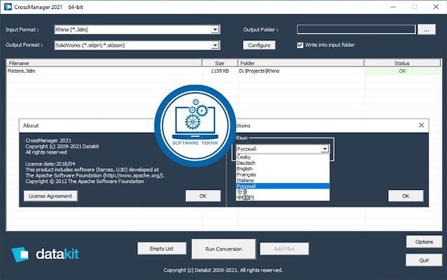This screenshot has width=447, height=280.
Task: Click the Licence date:2018/04 text
Action: tap(50, 163)
